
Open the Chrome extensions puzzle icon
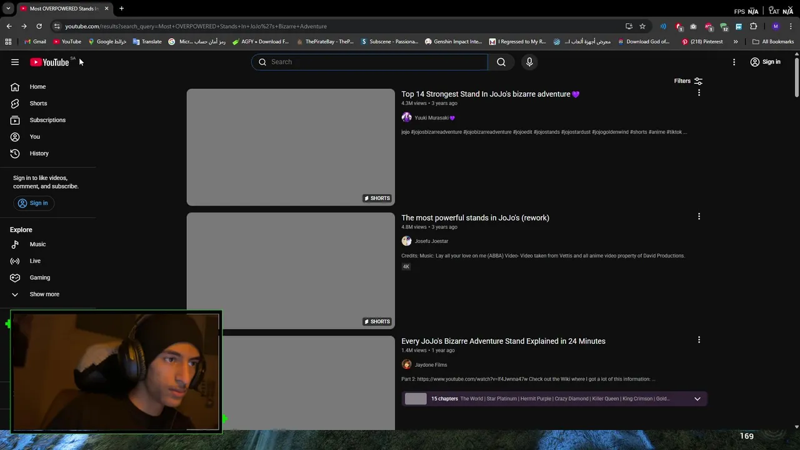(x=754, y=26)
